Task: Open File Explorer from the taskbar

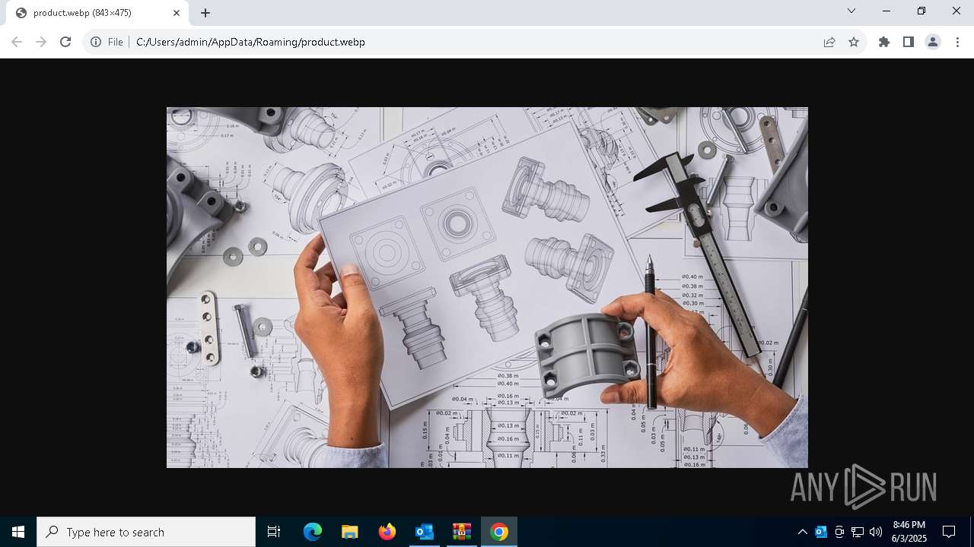Action: click(x=350, y=532)
